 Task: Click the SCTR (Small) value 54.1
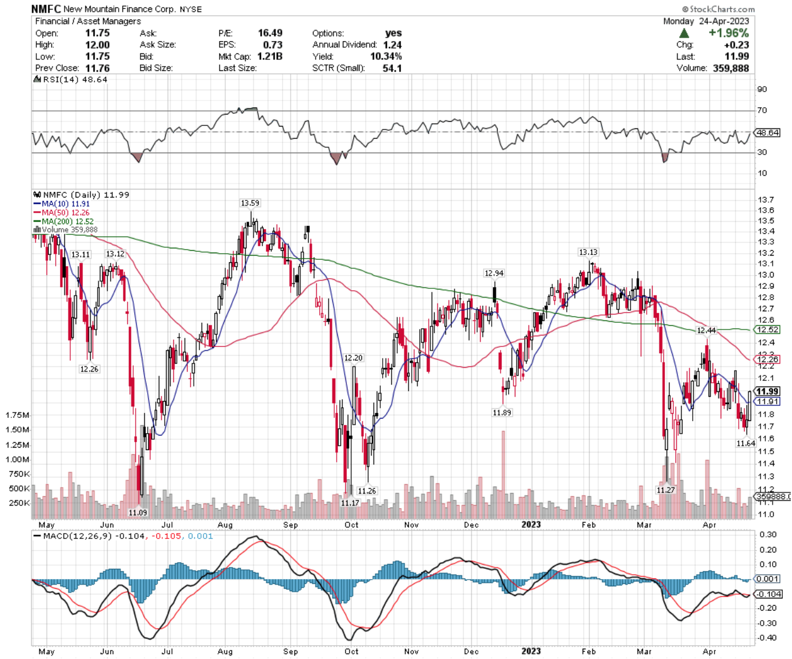tap(392, 68)
